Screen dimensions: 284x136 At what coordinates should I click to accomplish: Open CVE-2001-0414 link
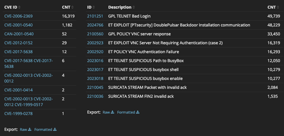pyautogui.click(x=18, y=90)
